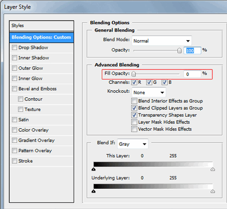Open the Gradient Overlay settings label

pos(36,141)
